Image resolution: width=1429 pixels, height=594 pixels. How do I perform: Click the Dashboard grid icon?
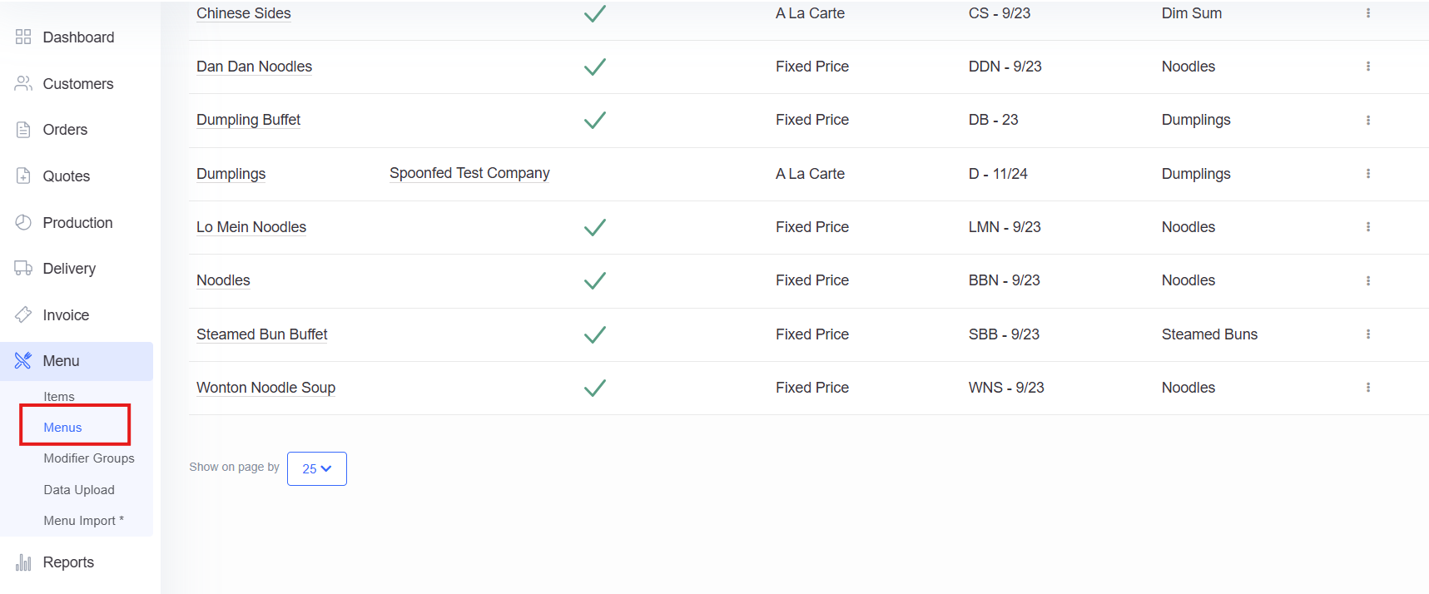[23, 37]
